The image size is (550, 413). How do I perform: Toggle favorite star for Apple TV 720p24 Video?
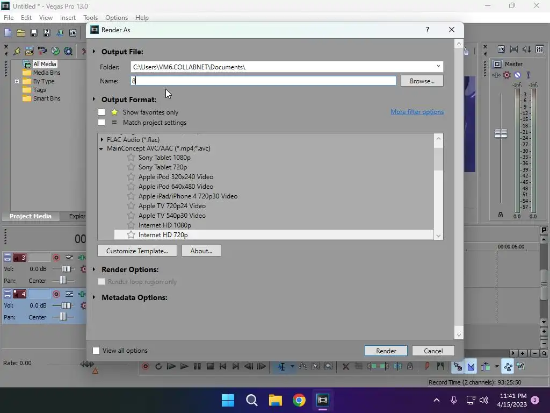[131, 206]
